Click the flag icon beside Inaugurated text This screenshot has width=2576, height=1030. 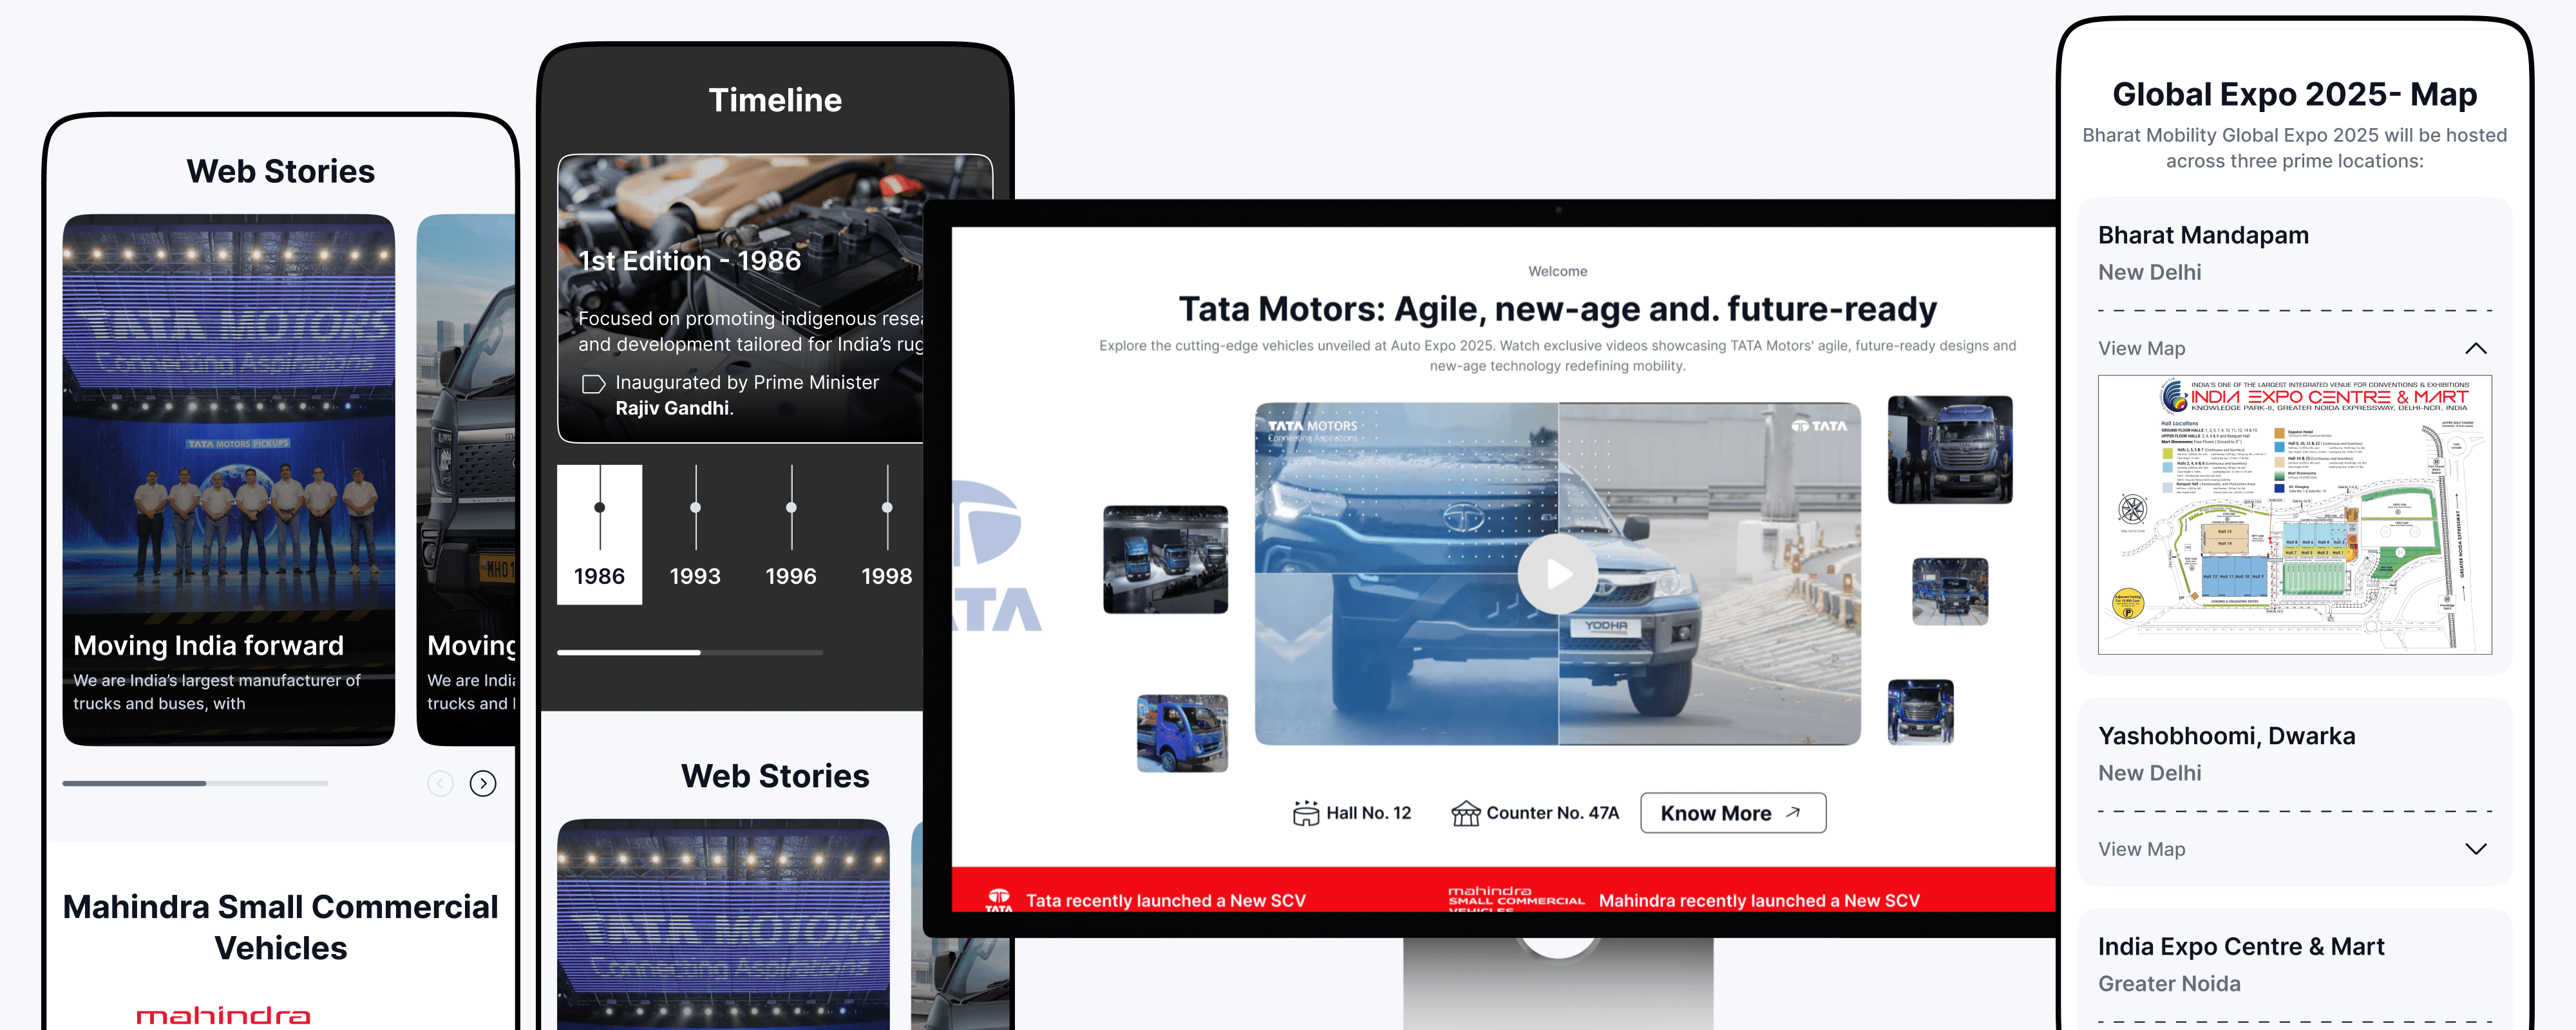(x=593, y=384)
